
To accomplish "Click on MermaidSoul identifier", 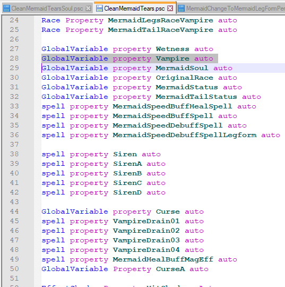I will click(182, 68).
